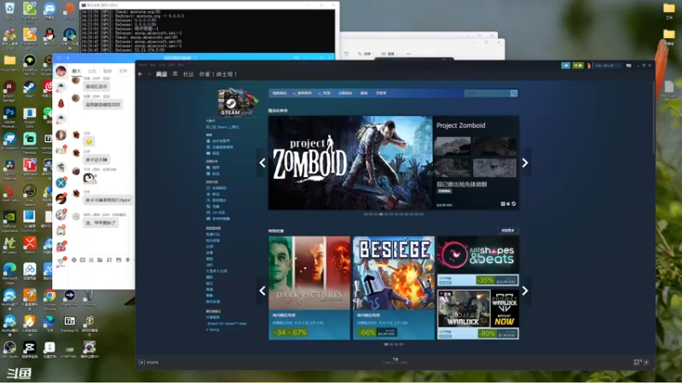Open the XMind desktop icon
Image resolution: width=682 pixels, height=383 pixels.
click(x=30, y=246)
